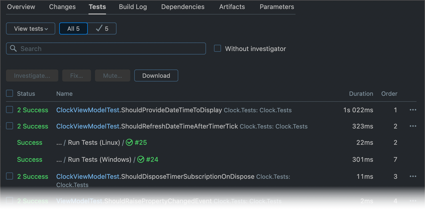425x211 pixels.
Task: Click the Download button
Action: pos(156,75)
